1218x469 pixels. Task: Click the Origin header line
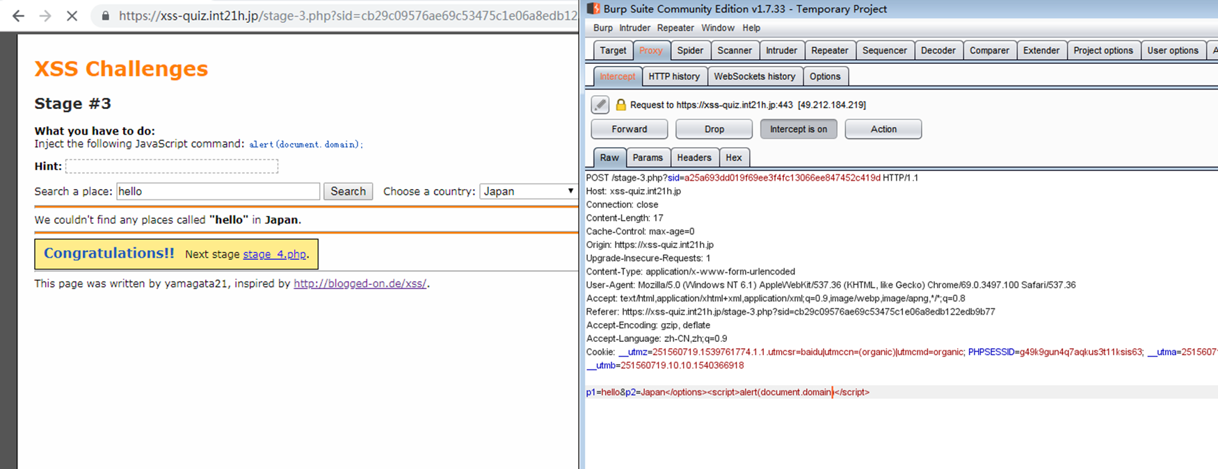pos(650,245)
